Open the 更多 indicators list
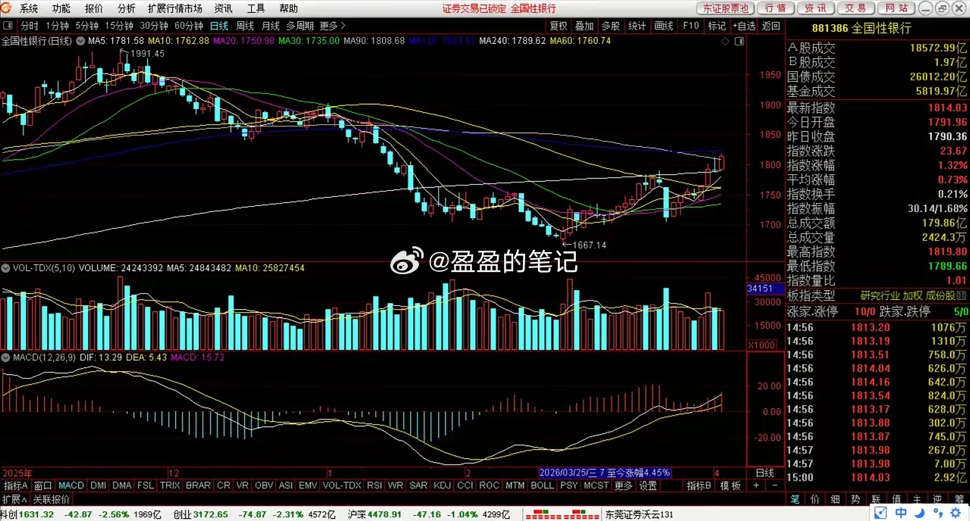This screenshot has width=970, height=521. 623,485
